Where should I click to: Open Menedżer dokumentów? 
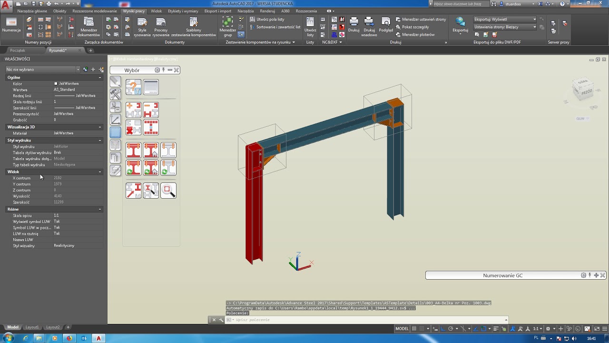(x=89, y=27)
